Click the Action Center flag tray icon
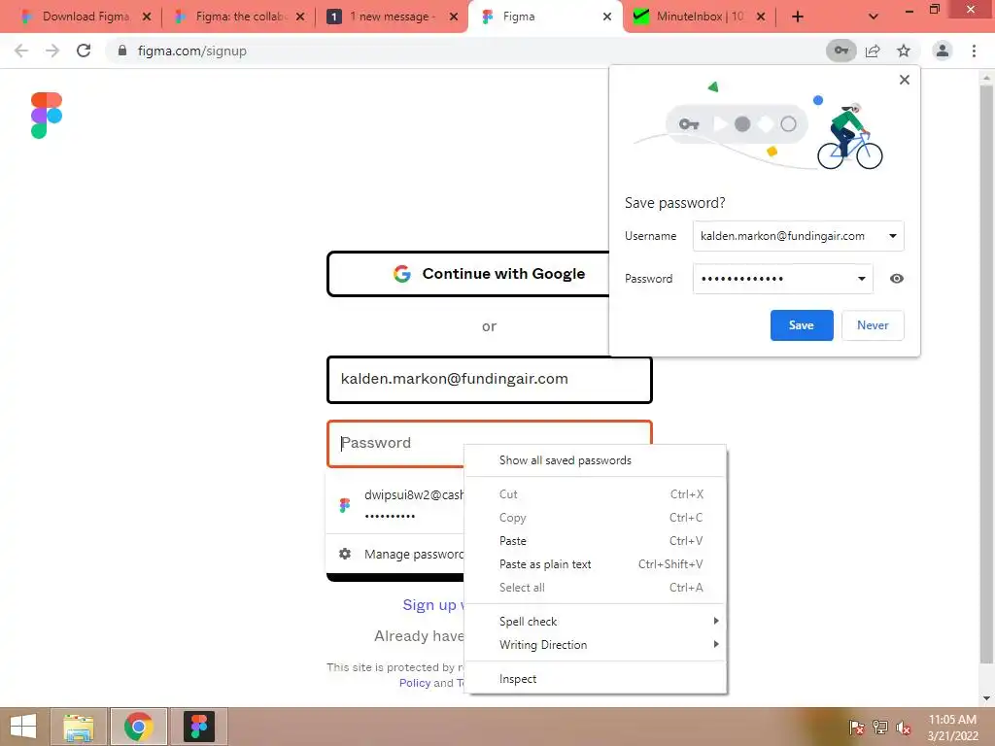Viewport: 995px width, 746px height. coord(856,728)
